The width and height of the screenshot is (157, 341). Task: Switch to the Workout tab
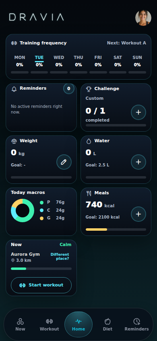click(49, 324)
